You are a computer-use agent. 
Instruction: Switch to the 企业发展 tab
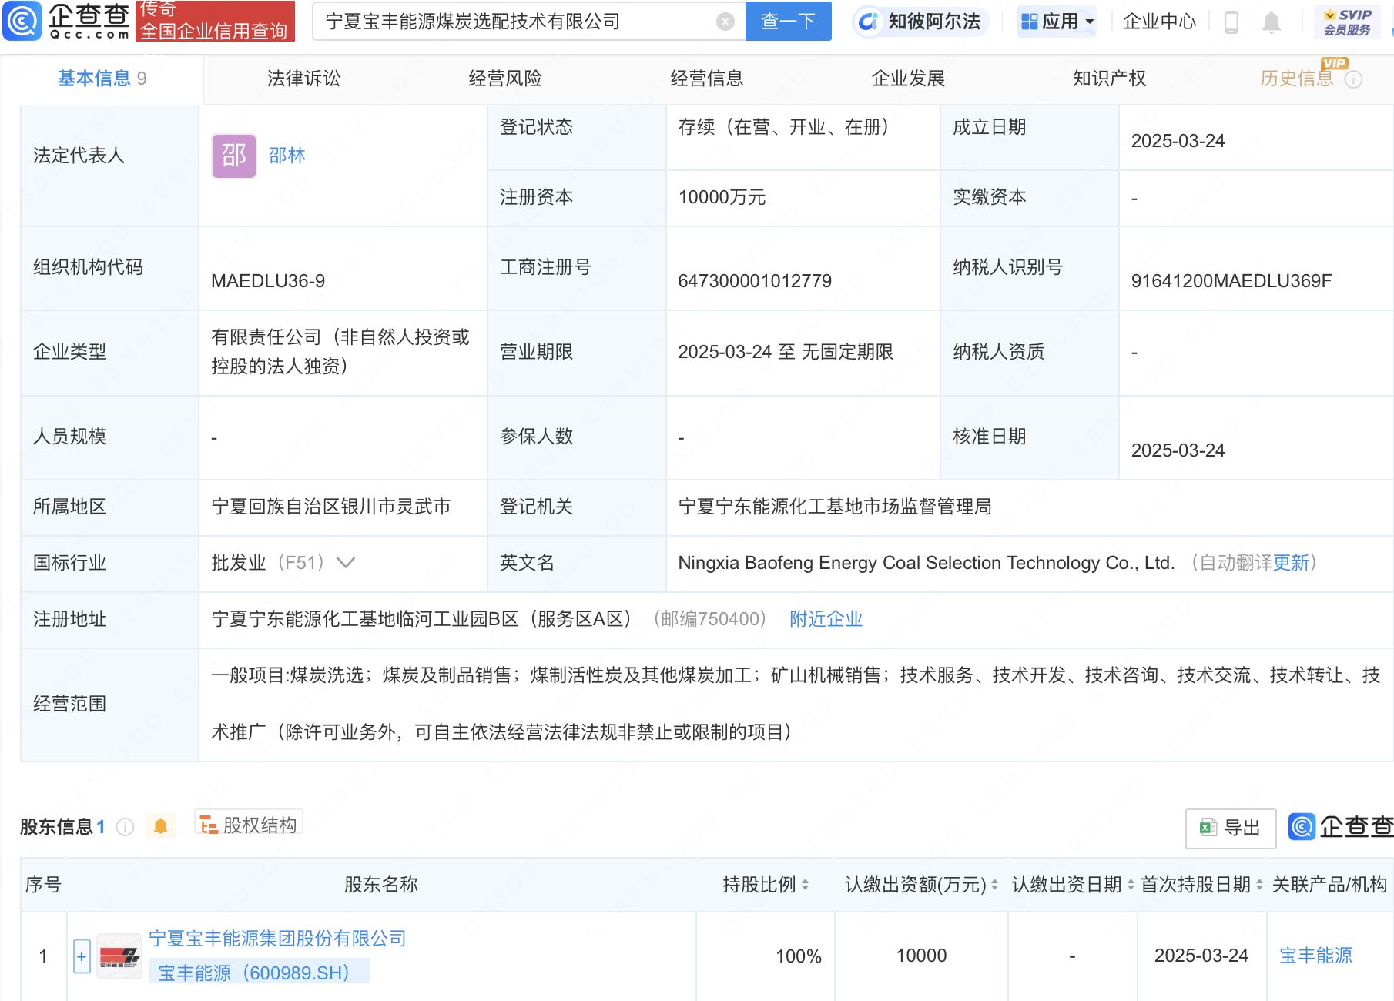(x=908, y=79)
